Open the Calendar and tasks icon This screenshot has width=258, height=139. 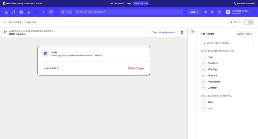pyautogui.click(x=21, y=12)
